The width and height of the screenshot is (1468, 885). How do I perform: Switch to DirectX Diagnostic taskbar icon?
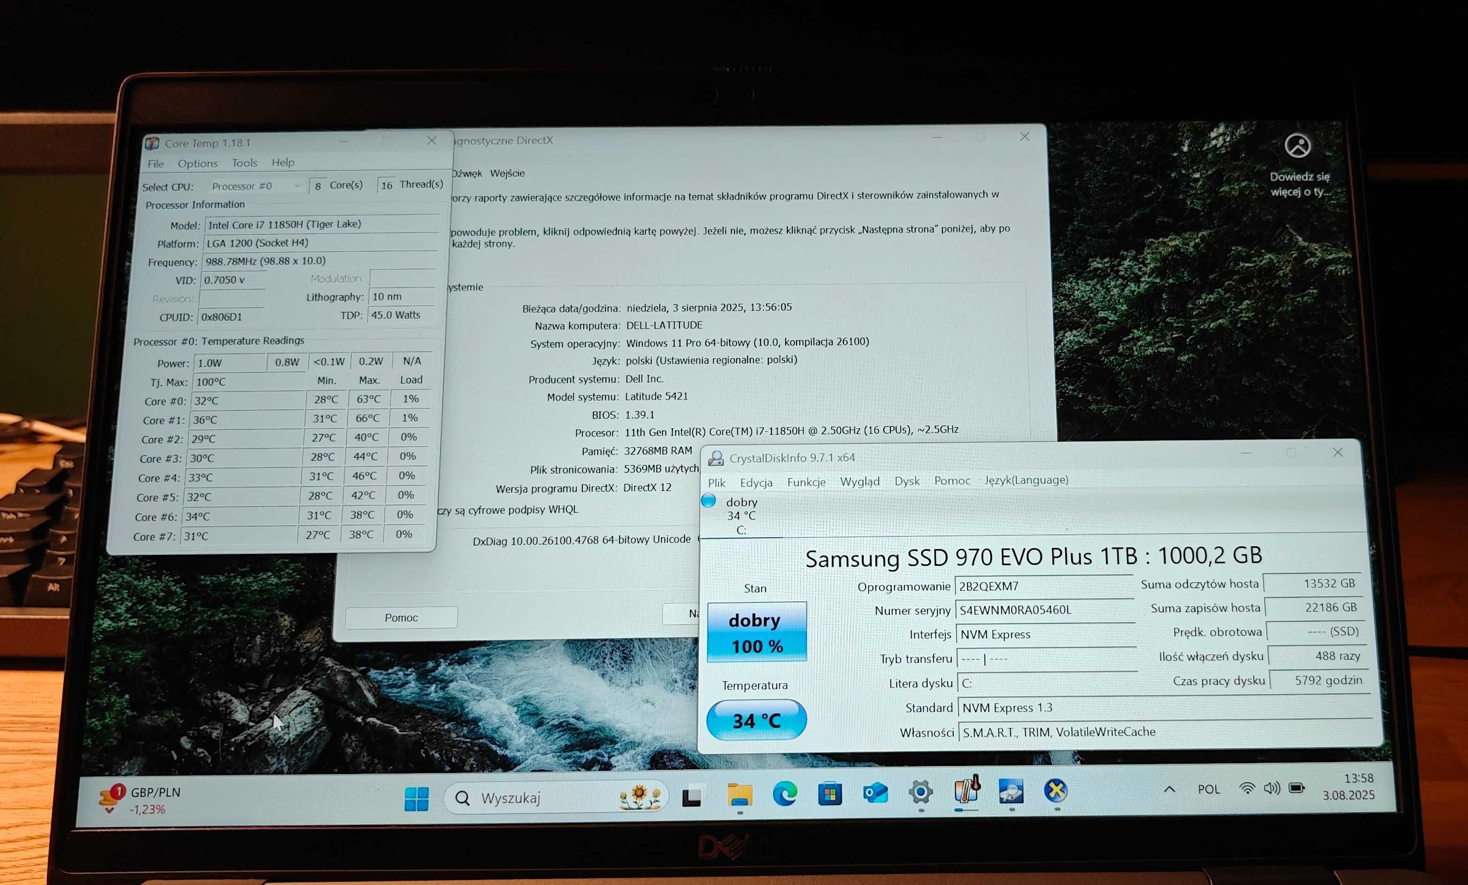1056,790
